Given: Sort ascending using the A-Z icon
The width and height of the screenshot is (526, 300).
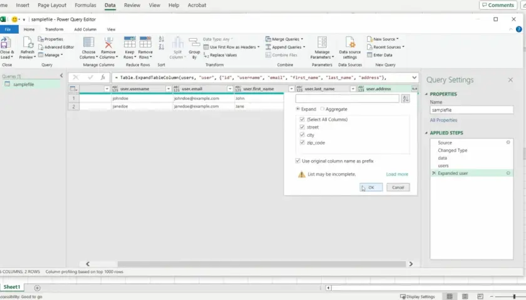Looking at the screenshot, I should coord(162,39).
